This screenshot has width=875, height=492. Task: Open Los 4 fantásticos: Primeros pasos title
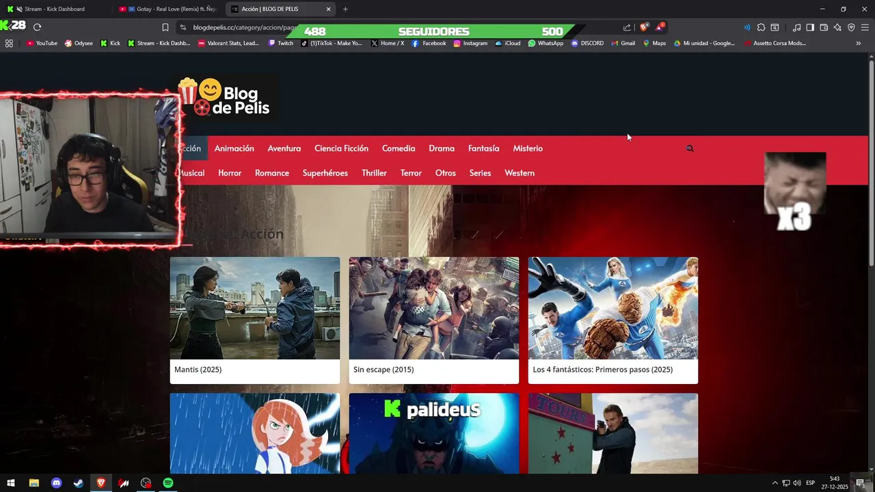tap(602, 370)
